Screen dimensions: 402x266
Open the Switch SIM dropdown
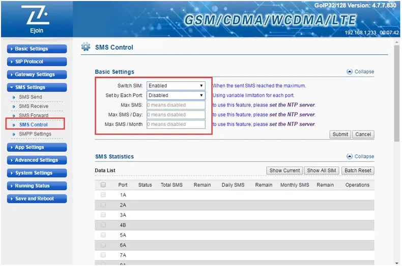[x=176, y=86]
